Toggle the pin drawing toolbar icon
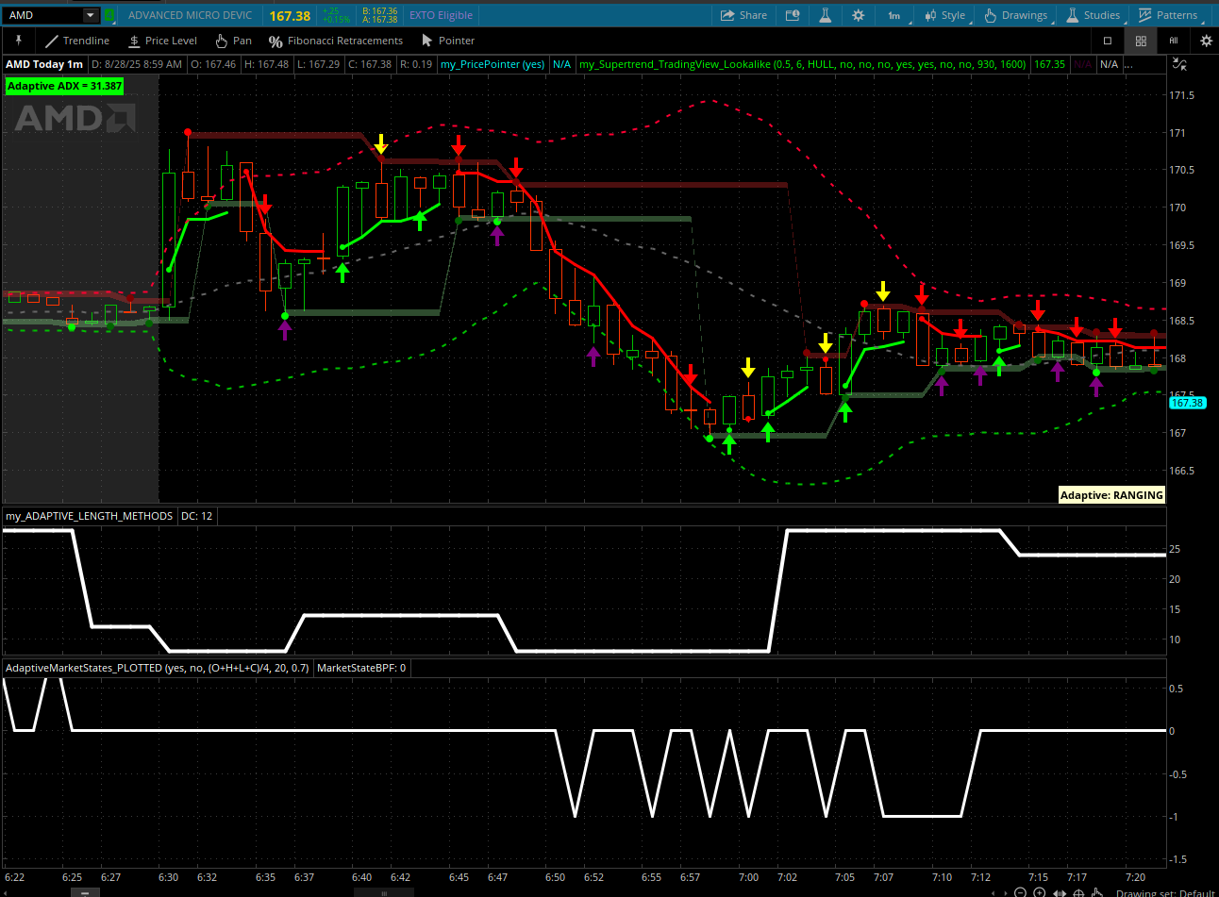Viewport: 1219px width, 897px height. pyautogui.click(x=18, y=41)
